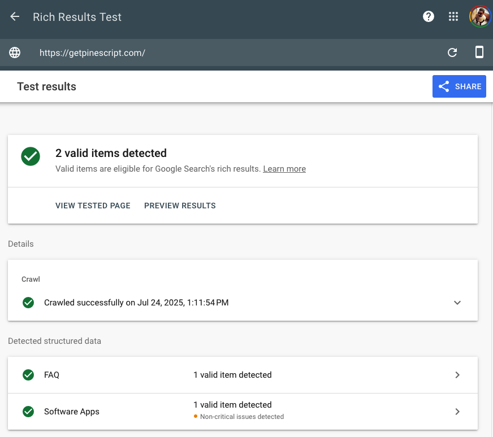Viewport: 493px width, 437px height.
Task: Click the SHARE button
Action: 459,86
